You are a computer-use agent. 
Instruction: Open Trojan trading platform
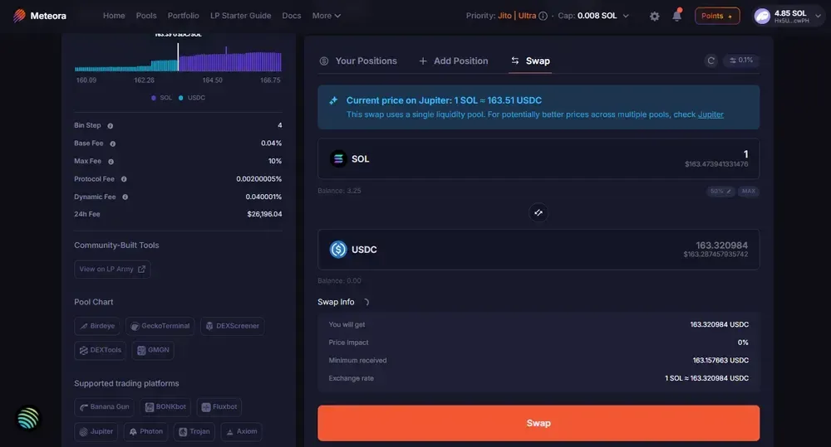(x=194, y=432)
